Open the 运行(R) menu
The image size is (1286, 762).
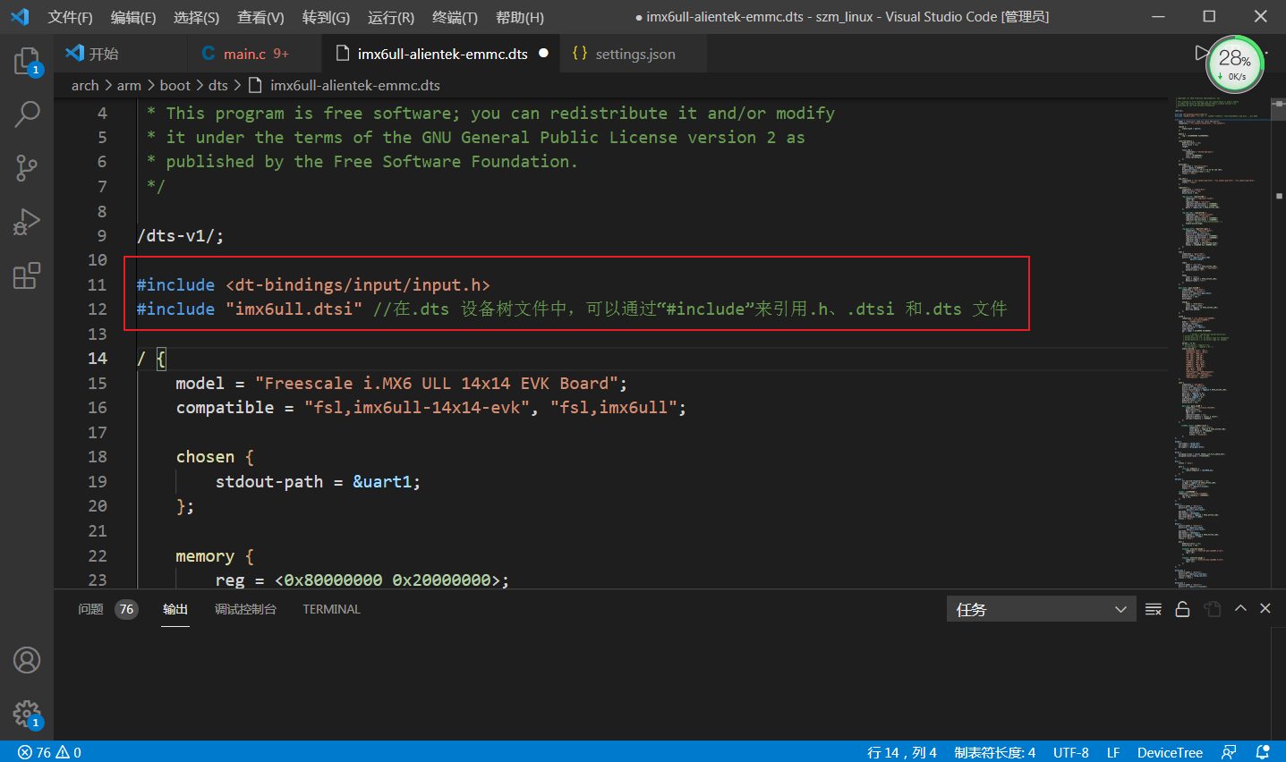[x=391, y=17]
